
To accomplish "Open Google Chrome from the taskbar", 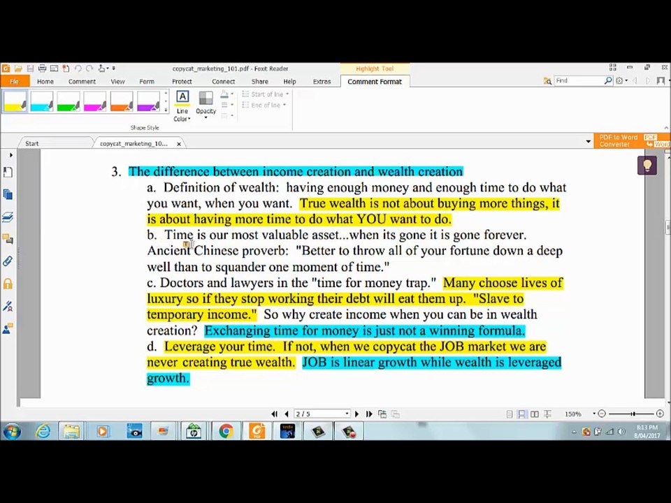I will pyautogui.click(x=226, y=431).
